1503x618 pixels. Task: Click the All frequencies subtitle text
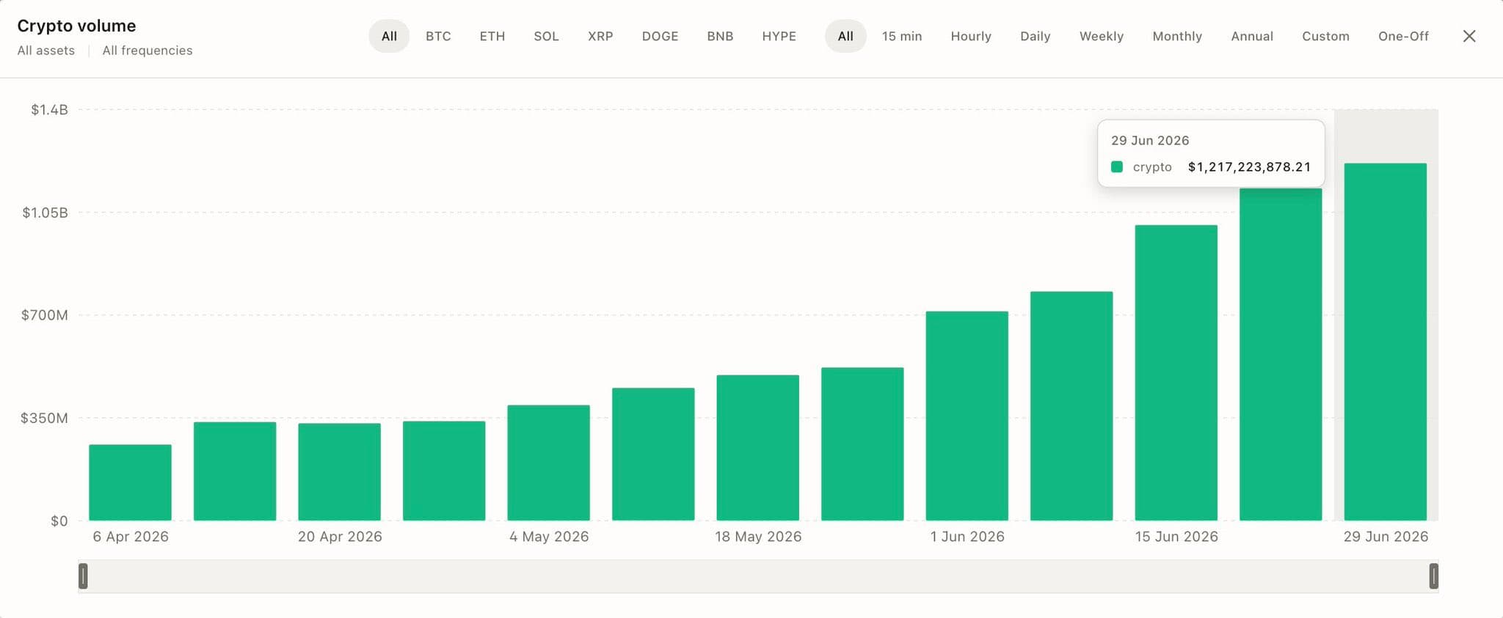[148, 51]
